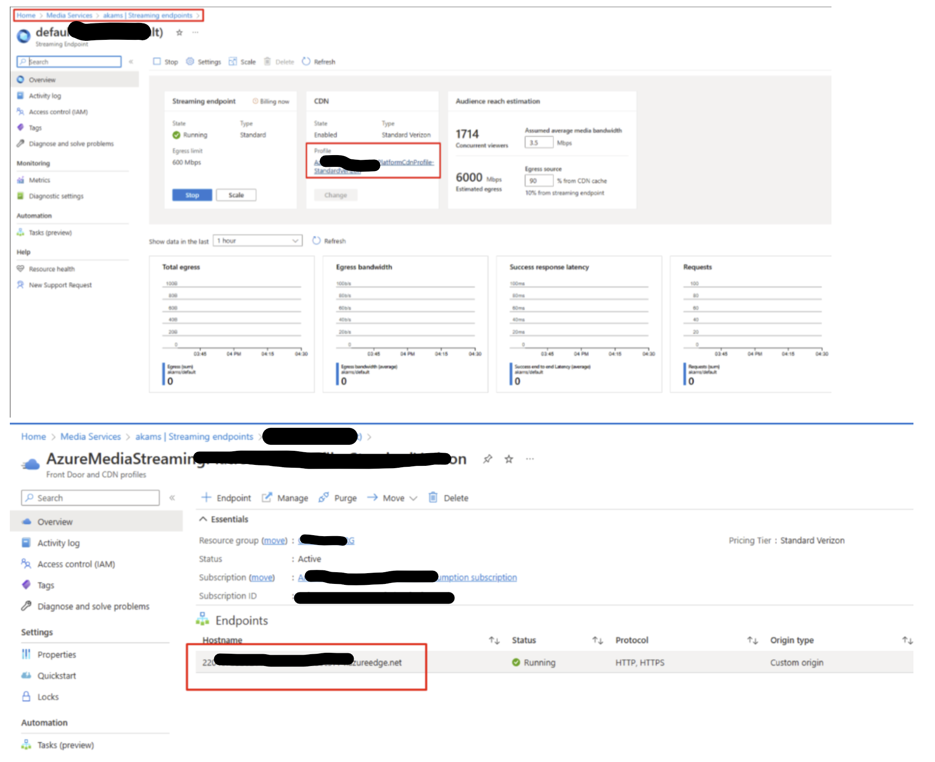This screenshot has width=935, height=762.
Task: Go to Media Services in the lower breadcrumb
Action: (90, 437)
